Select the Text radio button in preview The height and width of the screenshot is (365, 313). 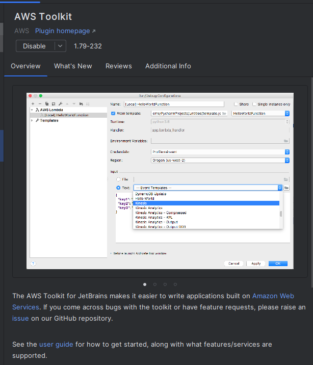118,188
